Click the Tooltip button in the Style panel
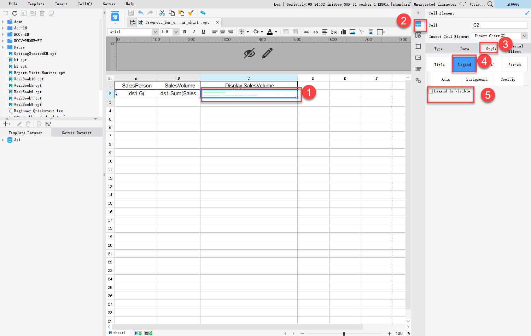The width and height of the screenshot is (531, 336). pos(508,79)
